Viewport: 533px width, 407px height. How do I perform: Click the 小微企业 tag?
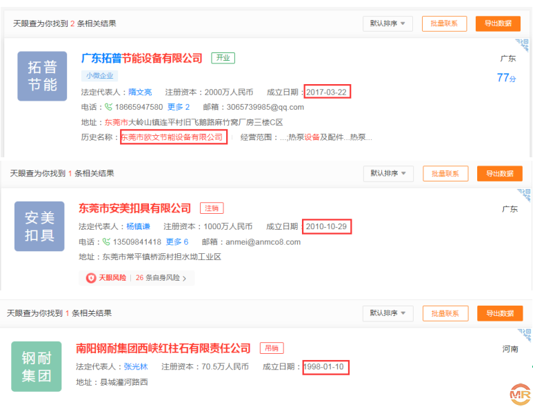pos(100,76)
